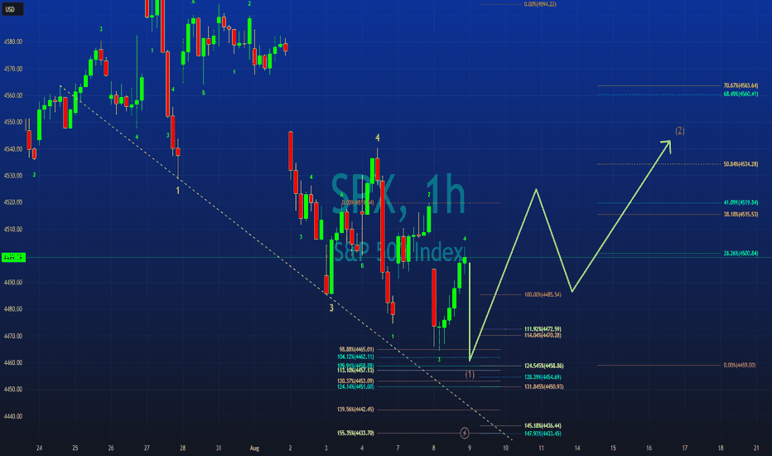This screenshot has width=772, height=456.
Task: Select the 111.92%(4472.59) Fibonacci label
Action: tap(543, 329)
